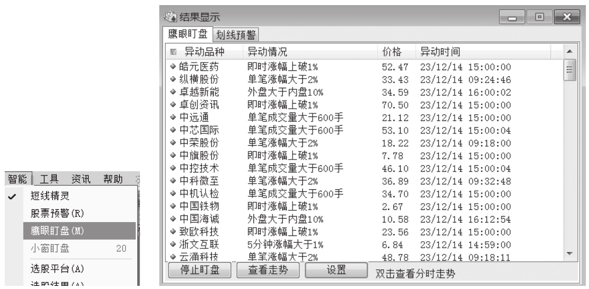The height and width of the screenshot is (289, 589).
Task: Click 5分钟涨幅大于1% condition text
Action: 285,244
